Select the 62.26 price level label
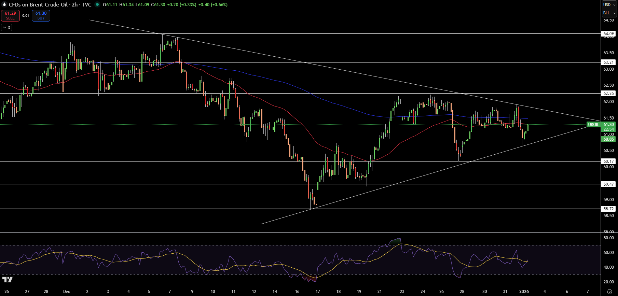The width and height of the screenshot is (618, 296). tap(608, 94)
